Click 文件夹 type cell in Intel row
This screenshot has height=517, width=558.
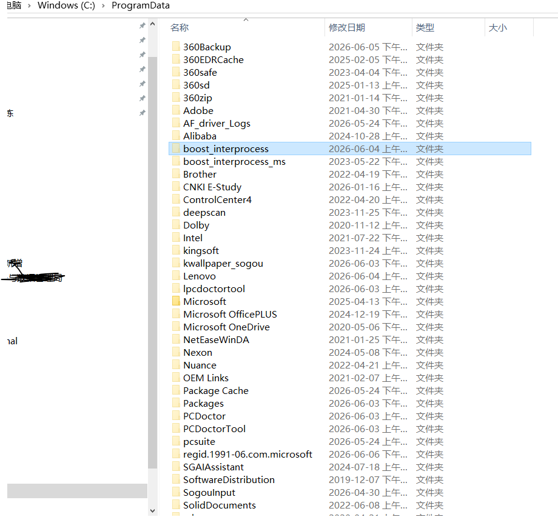[x=429, y=238]
